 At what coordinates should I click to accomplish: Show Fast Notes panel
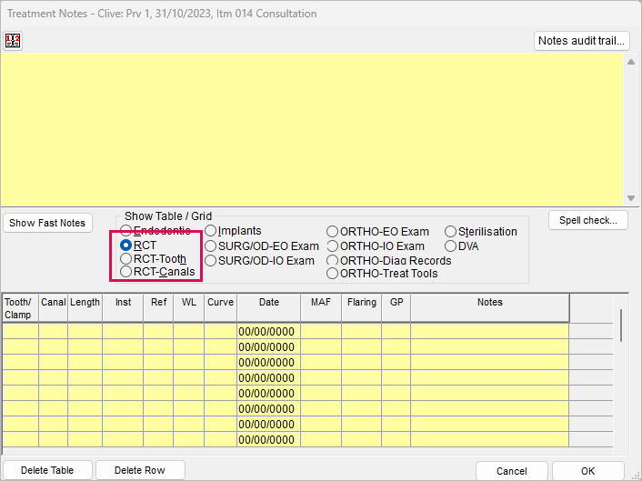point(47,223)
